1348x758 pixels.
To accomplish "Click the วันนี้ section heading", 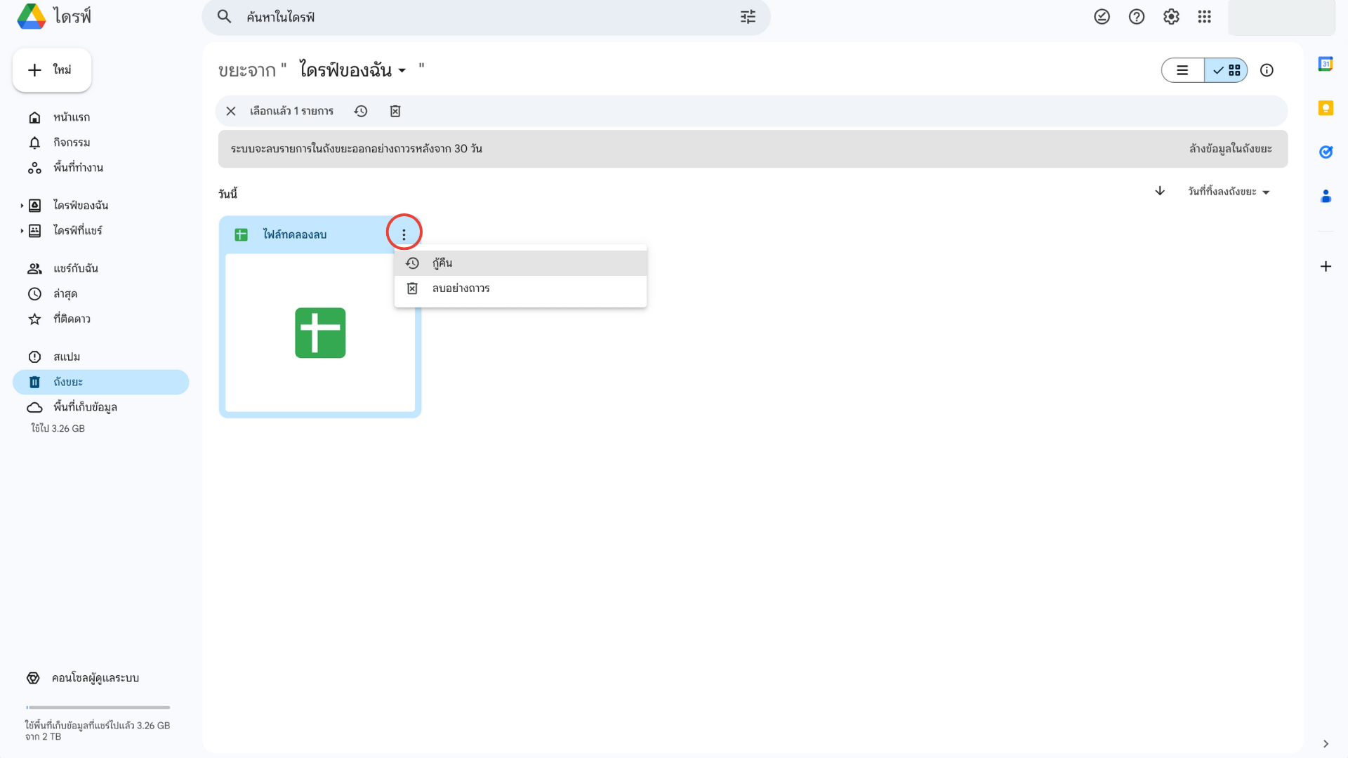I will [x=227, y=194].
